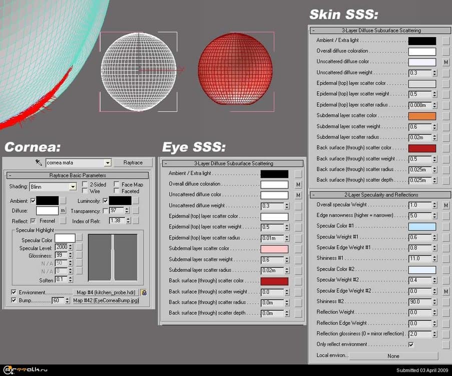452x376 pixels.
Task: Uncheck the Bump map checkbox
Action: [x=14, y=300]
